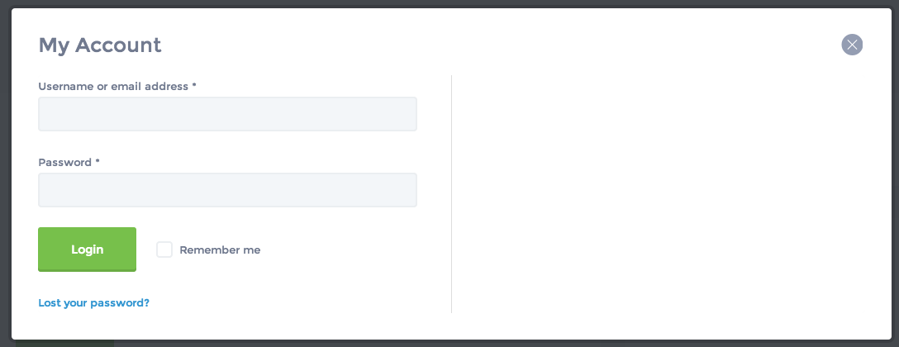This screenshot has height=347, width=899.
Task: Click the dark overlay above the dialog
Action: [449, 3]
